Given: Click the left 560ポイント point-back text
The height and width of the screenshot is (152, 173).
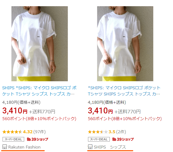Looking at the screenshot, I should tap(39, 119).
